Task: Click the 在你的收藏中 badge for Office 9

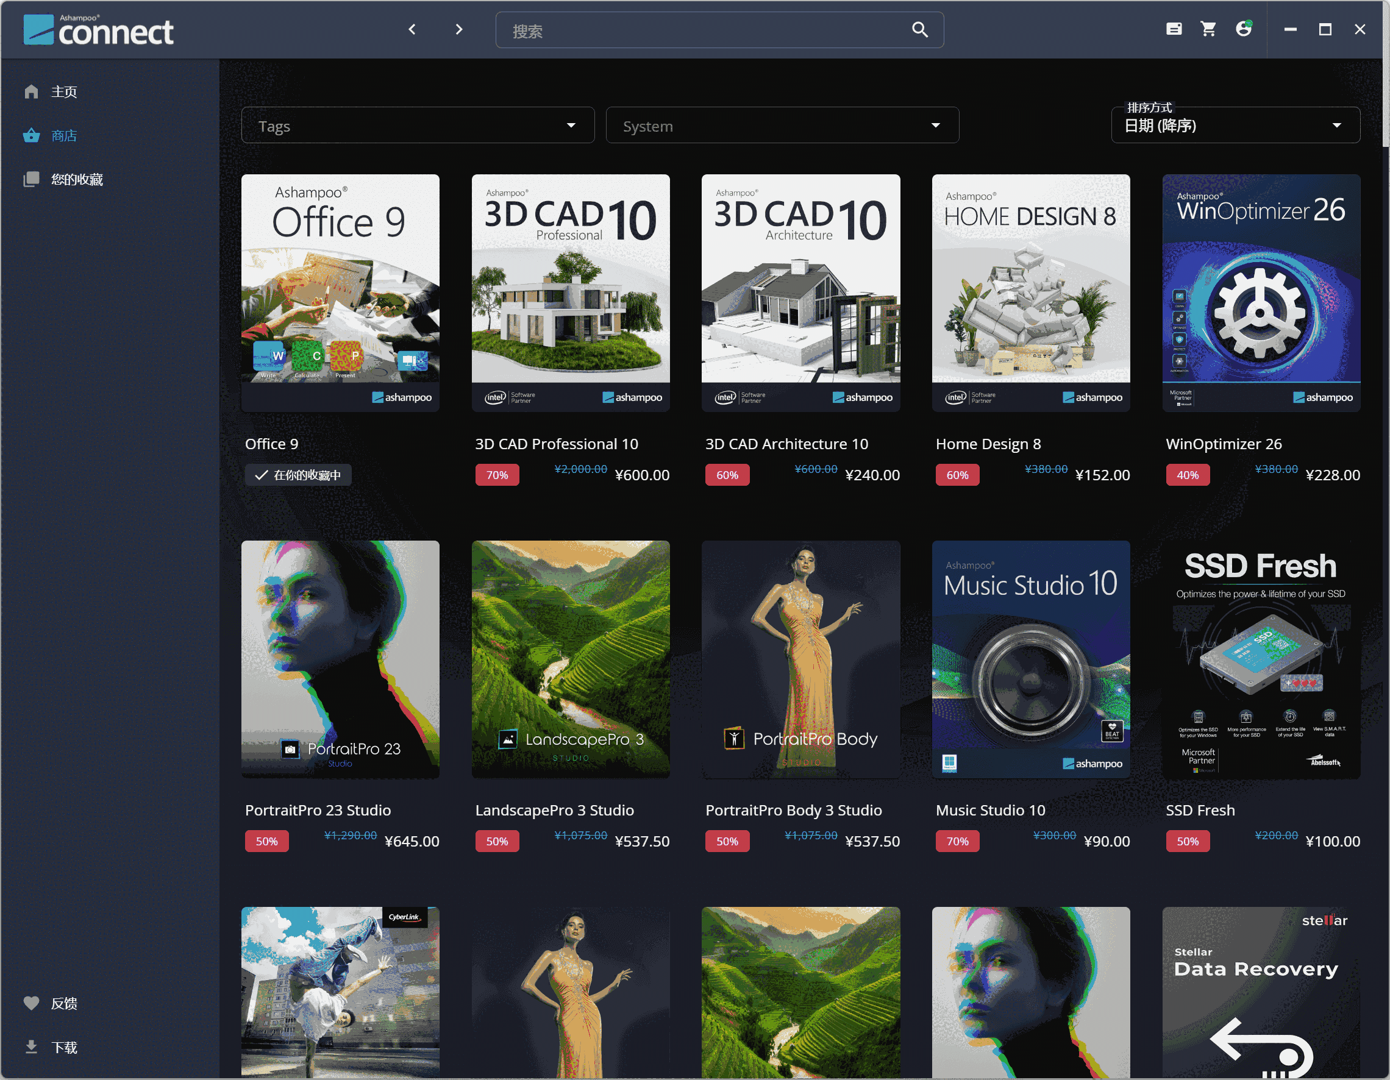Action: [x=298, y=475]
